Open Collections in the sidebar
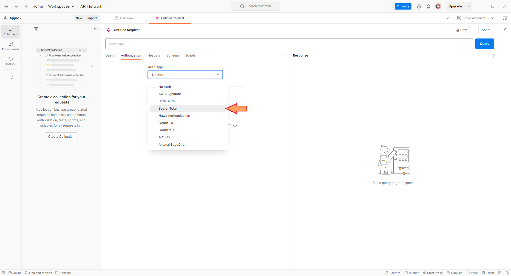Screen dimensions: 511x276 (11, 31)
